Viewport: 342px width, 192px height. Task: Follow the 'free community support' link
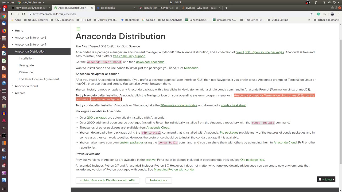[129, 56]
